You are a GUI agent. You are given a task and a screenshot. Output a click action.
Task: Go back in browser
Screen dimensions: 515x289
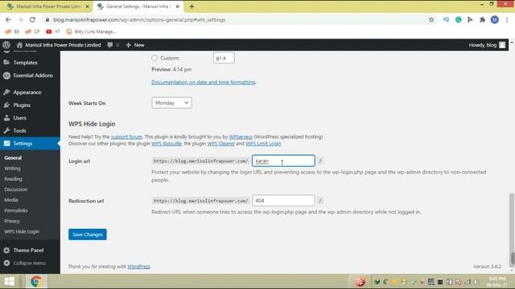coord(8,19)
